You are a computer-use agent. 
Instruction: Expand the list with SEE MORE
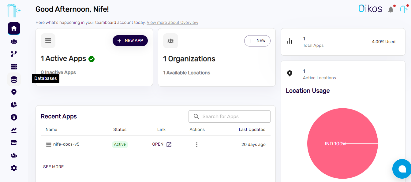click(x=54, y=167)
